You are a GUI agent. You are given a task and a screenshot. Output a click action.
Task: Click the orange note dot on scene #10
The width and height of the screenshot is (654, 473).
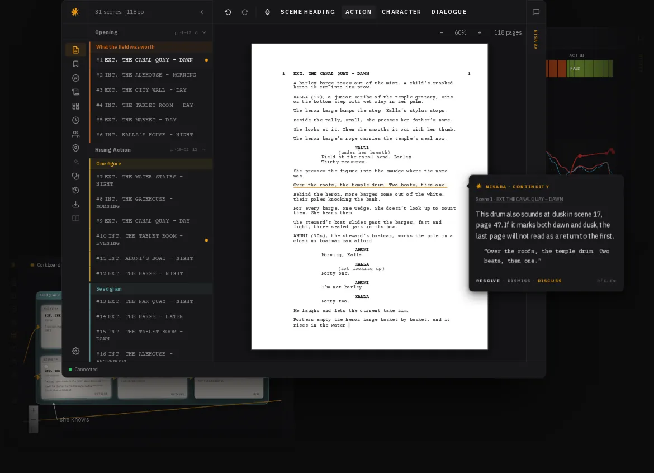[x=206, y=240]
